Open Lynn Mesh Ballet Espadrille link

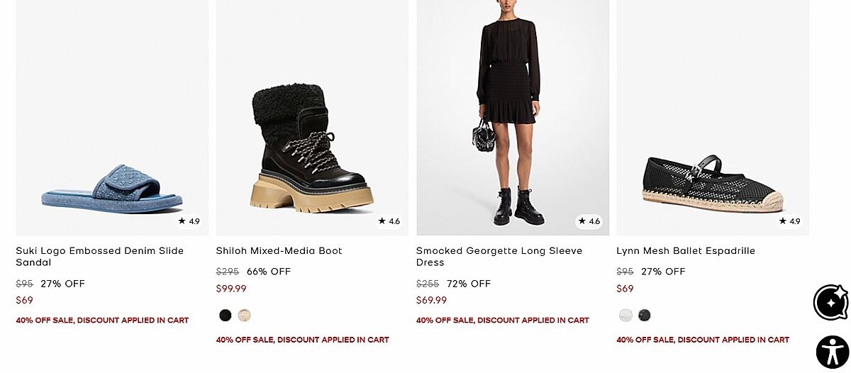[x=685, y=250]
